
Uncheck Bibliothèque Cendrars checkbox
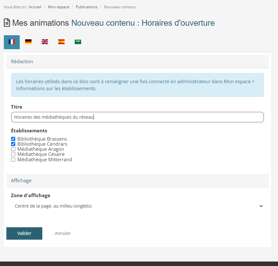coord(13,144)
